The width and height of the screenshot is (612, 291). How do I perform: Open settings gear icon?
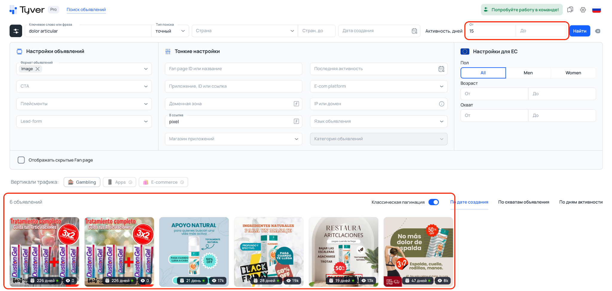coord(583,10)
